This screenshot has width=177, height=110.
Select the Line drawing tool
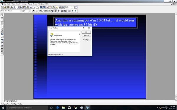click(2, 20)
